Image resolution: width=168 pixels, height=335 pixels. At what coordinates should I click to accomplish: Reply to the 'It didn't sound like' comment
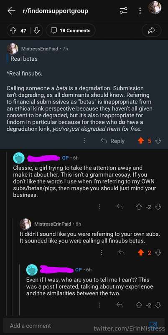tap(121, 253)
